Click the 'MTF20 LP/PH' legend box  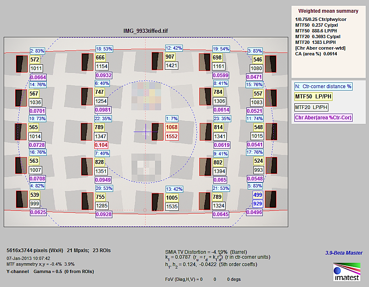[311, 107]
